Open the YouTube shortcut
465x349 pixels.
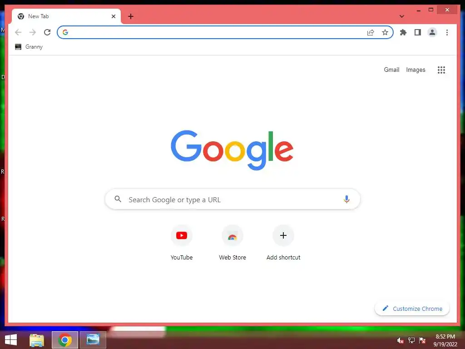(x=182, y=243)
